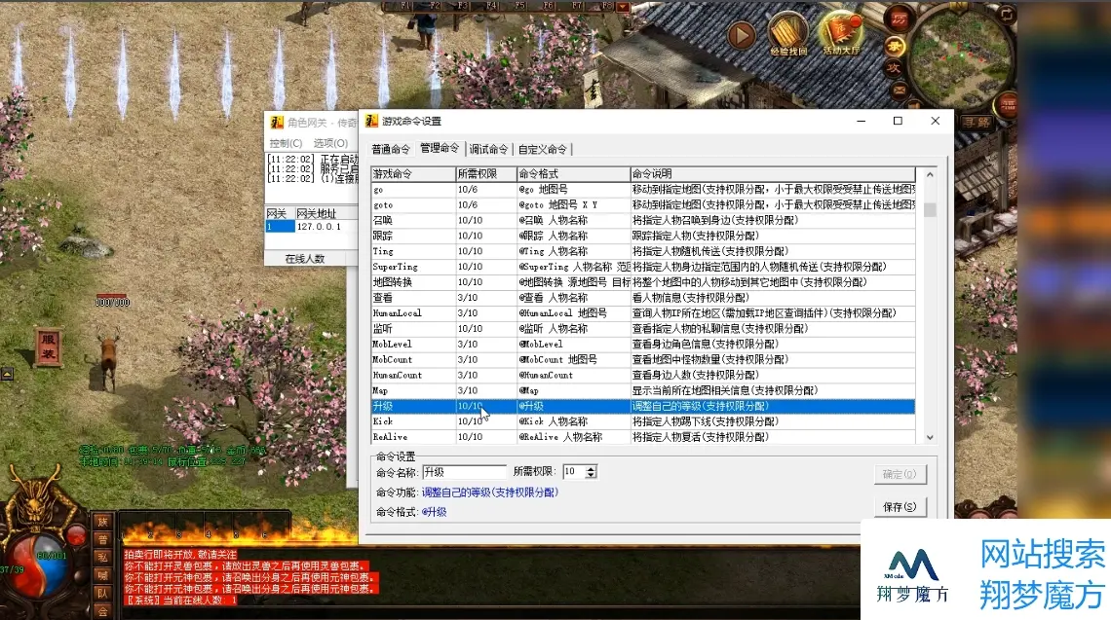
Task: Click the 会 guild channel icon
Action: 102,610
